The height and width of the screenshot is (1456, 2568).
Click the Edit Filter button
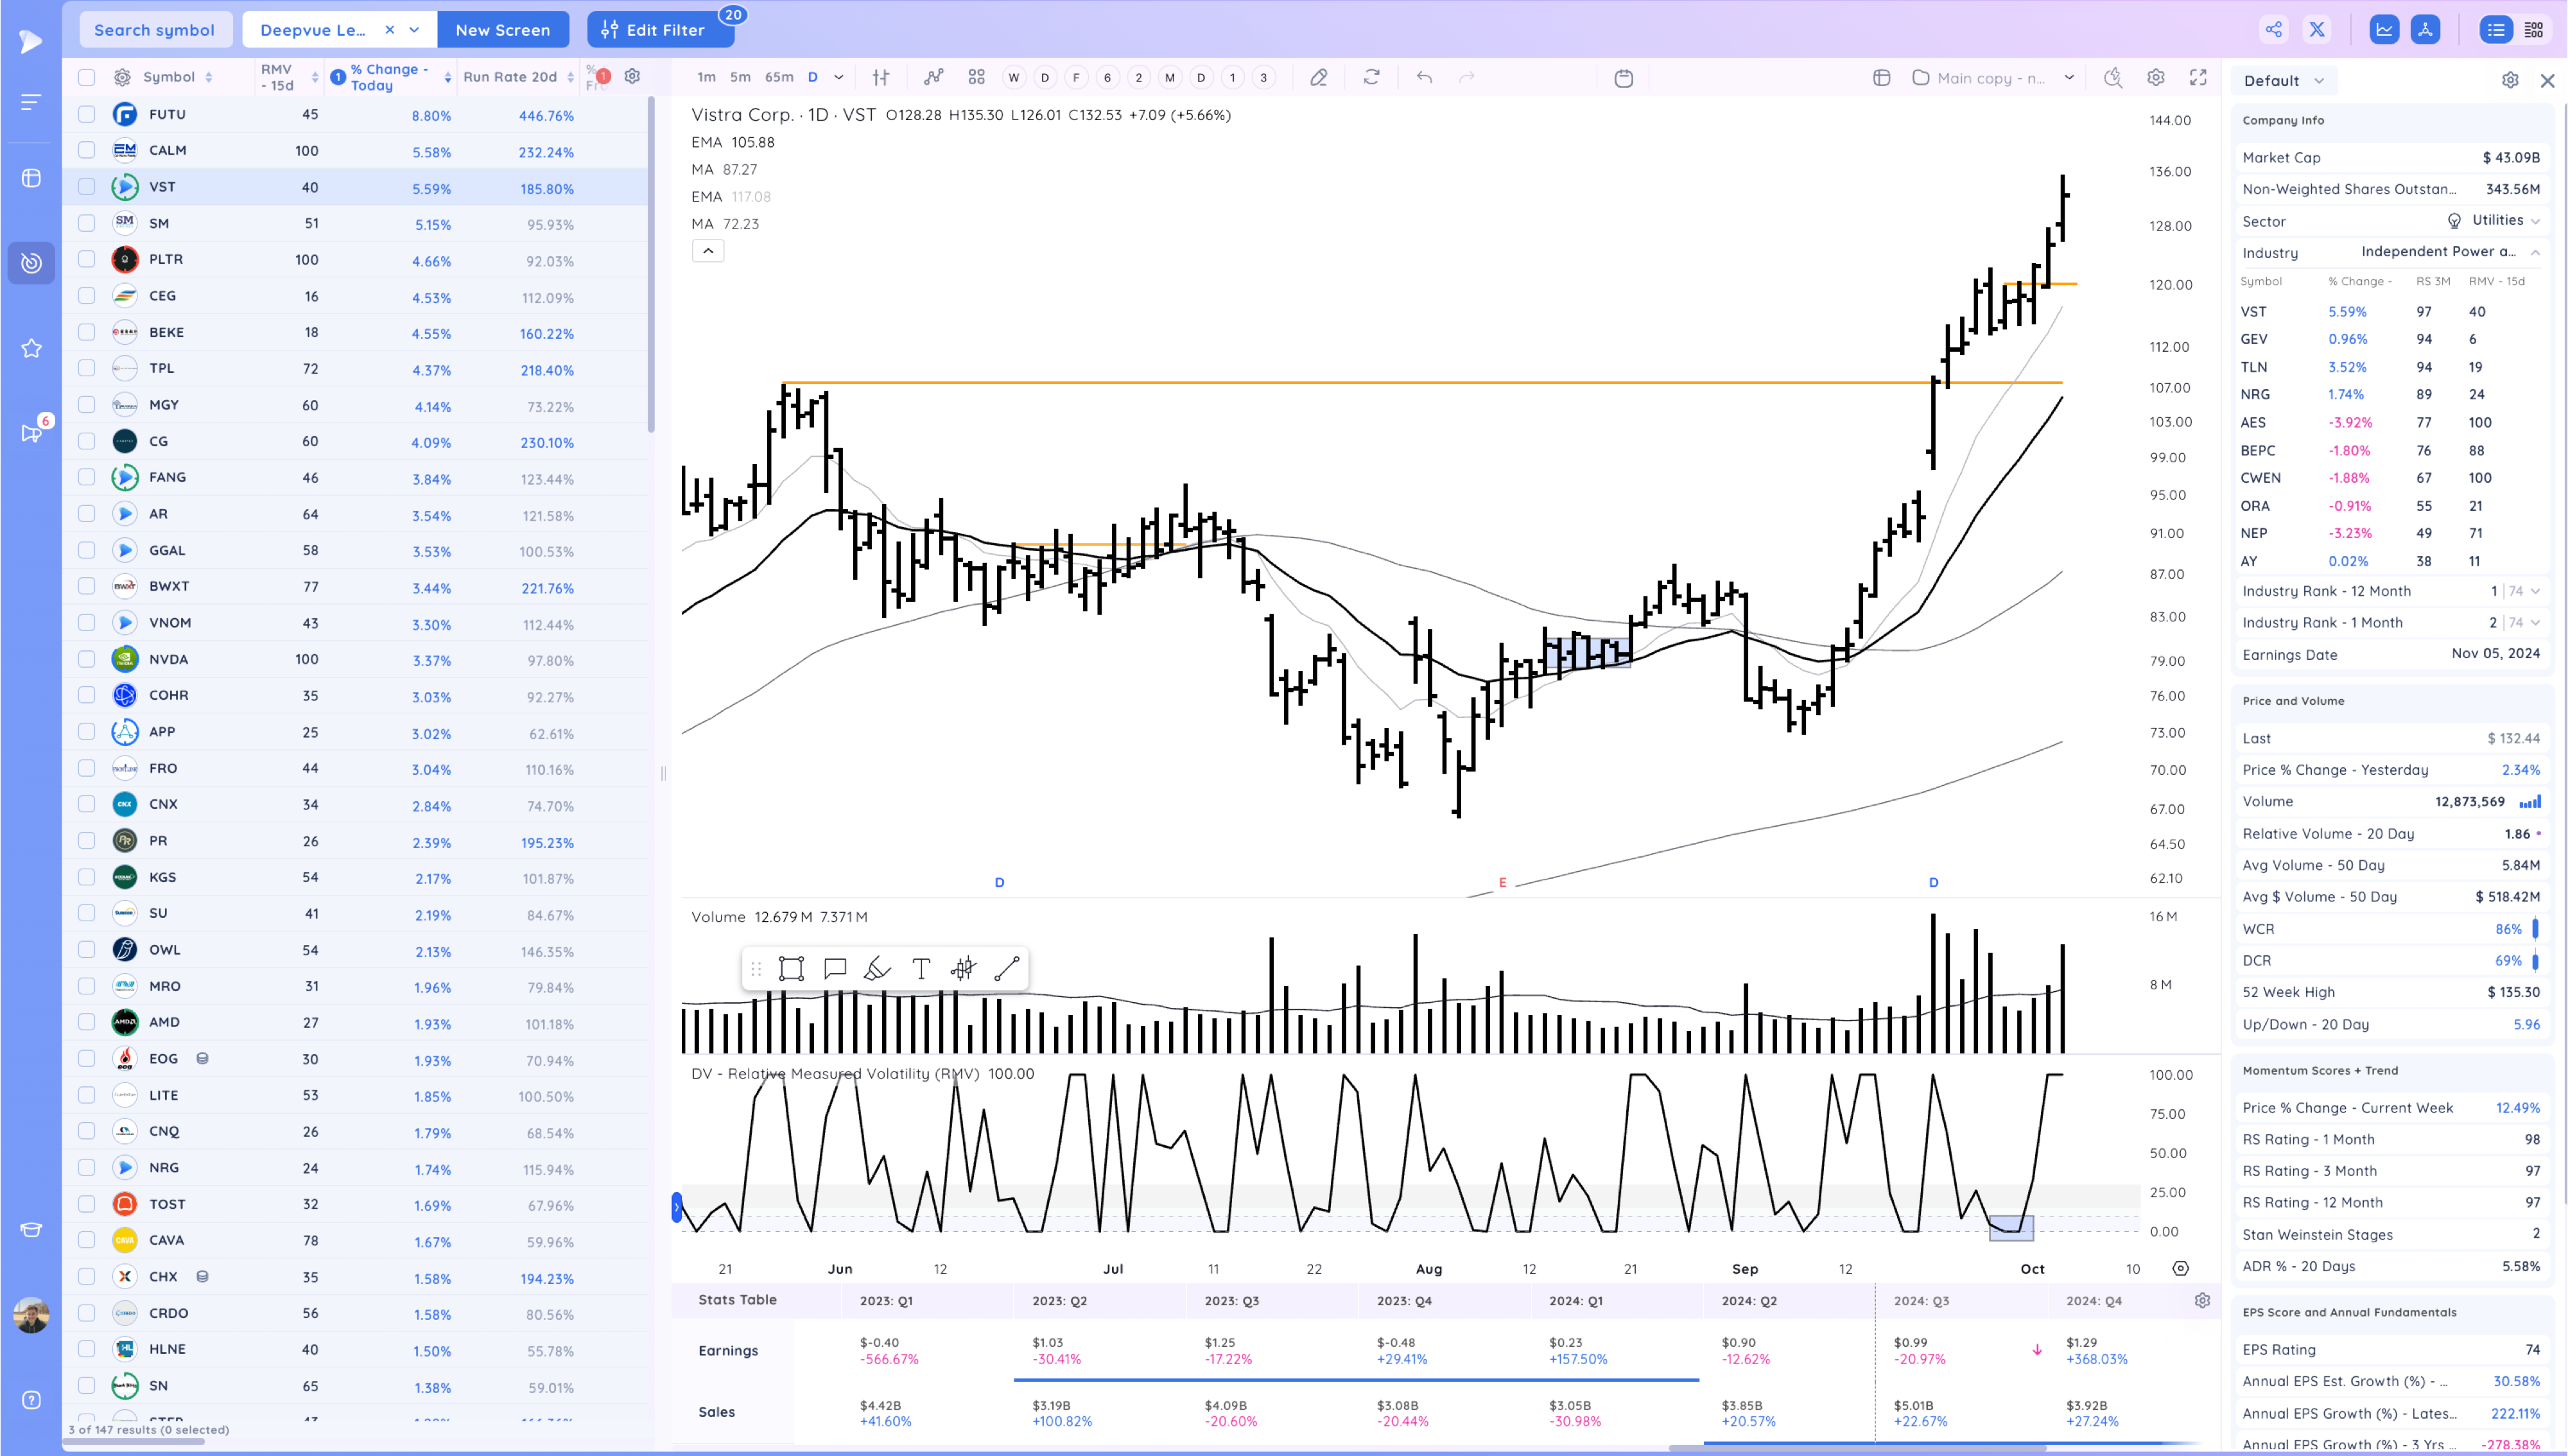tap(661, 30)
